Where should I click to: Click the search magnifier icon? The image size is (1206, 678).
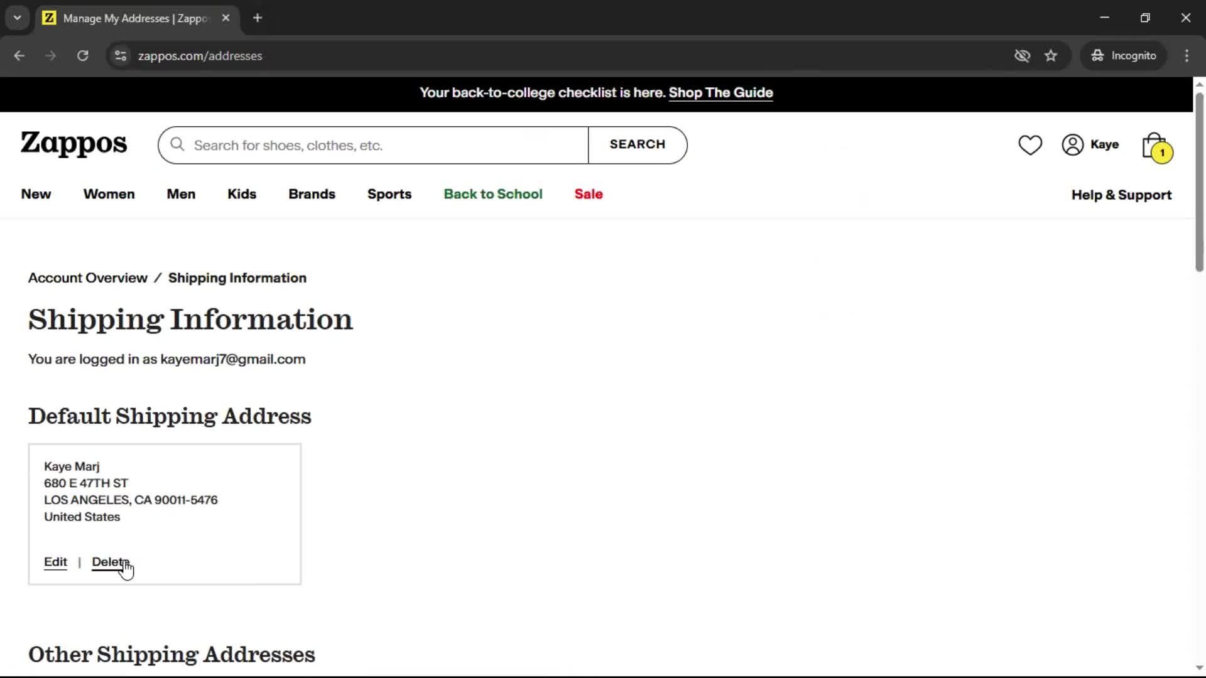click(x=177, y=145)
